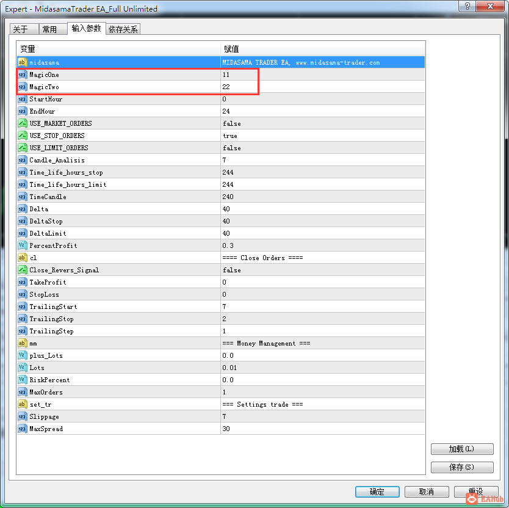Click the integer icon beside StartHour
The height and width of the screenshot is (508, 509).
point(22,99)
